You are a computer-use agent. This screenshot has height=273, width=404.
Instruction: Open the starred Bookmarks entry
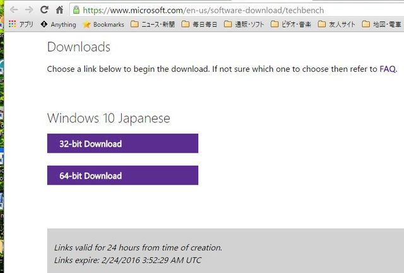pos(104,25)
